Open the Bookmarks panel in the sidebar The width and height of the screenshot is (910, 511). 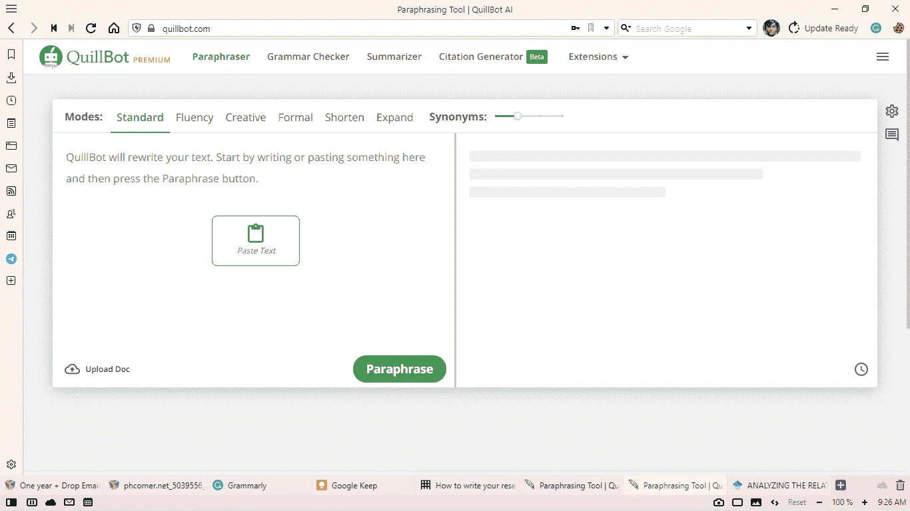click(11, 55)
